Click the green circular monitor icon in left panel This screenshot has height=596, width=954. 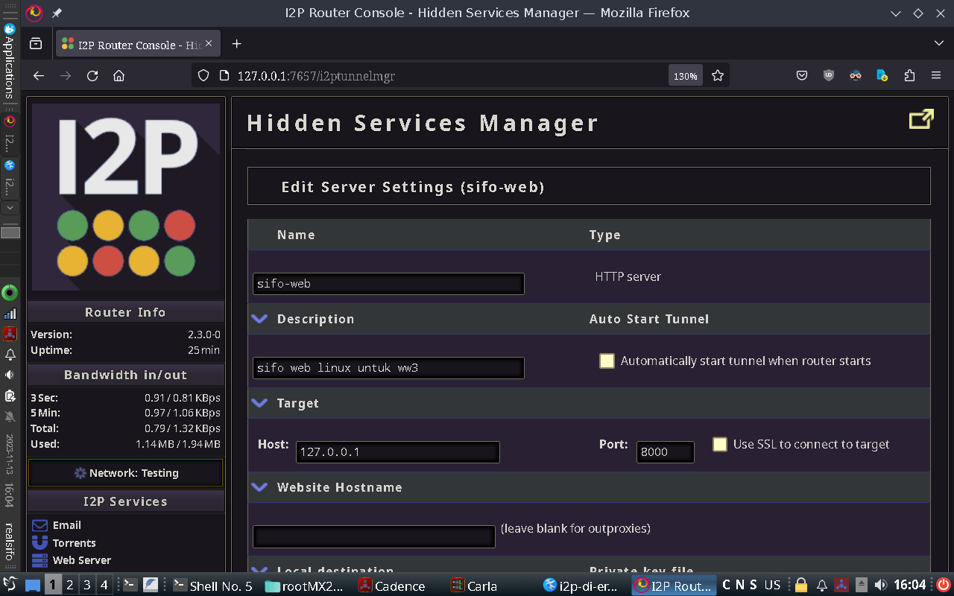(10, 293)
